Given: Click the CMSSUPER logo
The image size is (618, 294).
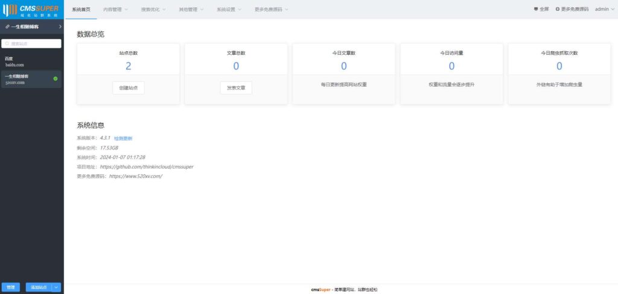Looking at the screenshot, I should [31, 9].
